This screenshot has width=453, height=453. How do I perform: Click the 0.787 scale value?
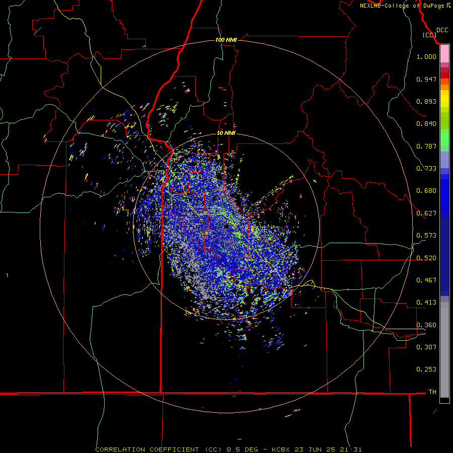[426, 146]
